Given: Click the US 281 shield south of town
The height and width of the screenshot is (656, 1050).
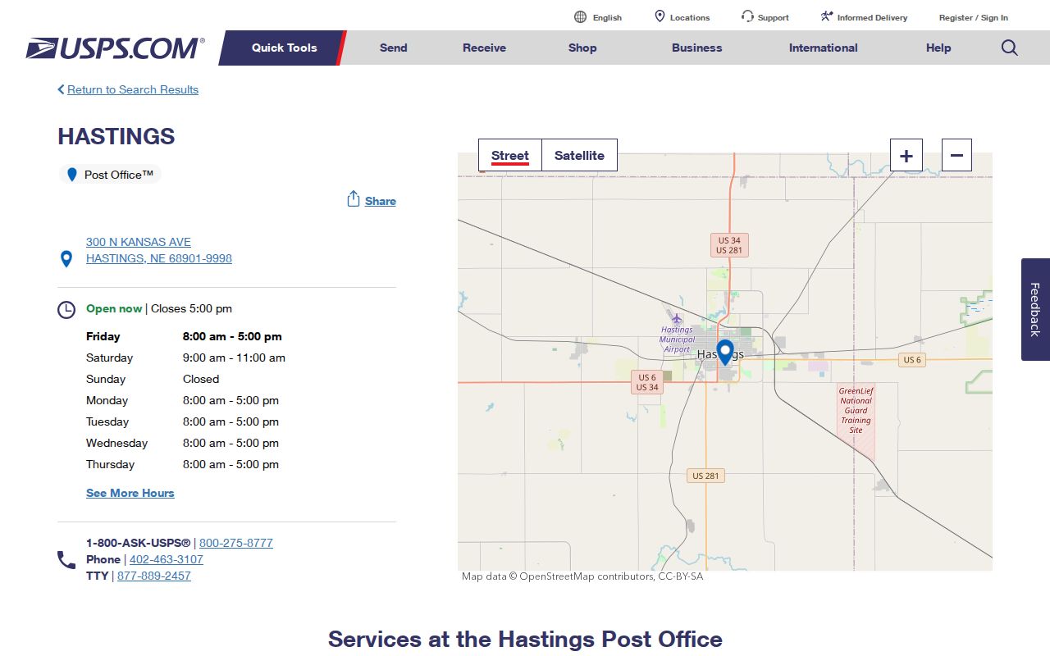Looking at the screenshot, I should tap(705, 476).
